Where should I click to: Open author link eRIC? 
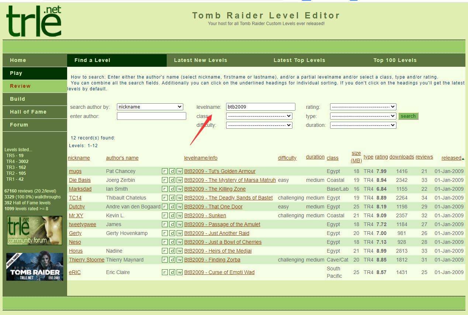75,272
